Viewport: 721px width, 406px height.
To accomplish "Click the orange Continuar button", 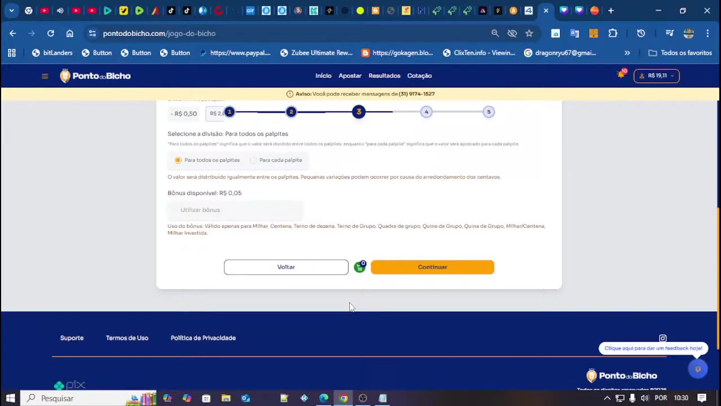I will pyautogui.click(x=433, y=267).
